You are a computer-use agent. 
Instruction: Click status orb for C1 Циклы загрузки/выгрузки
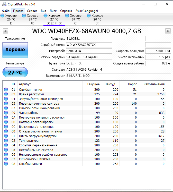(x=6, y=136)
